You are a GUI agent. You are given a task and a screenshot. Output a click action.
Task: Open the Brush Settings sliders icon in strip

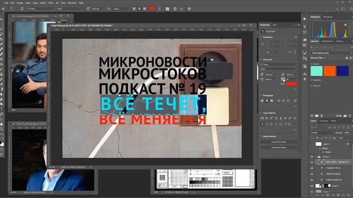tap(305, 59)
